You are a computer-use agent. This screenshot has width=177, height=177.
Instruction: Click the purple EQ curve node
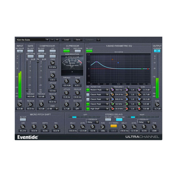(96, 62)
